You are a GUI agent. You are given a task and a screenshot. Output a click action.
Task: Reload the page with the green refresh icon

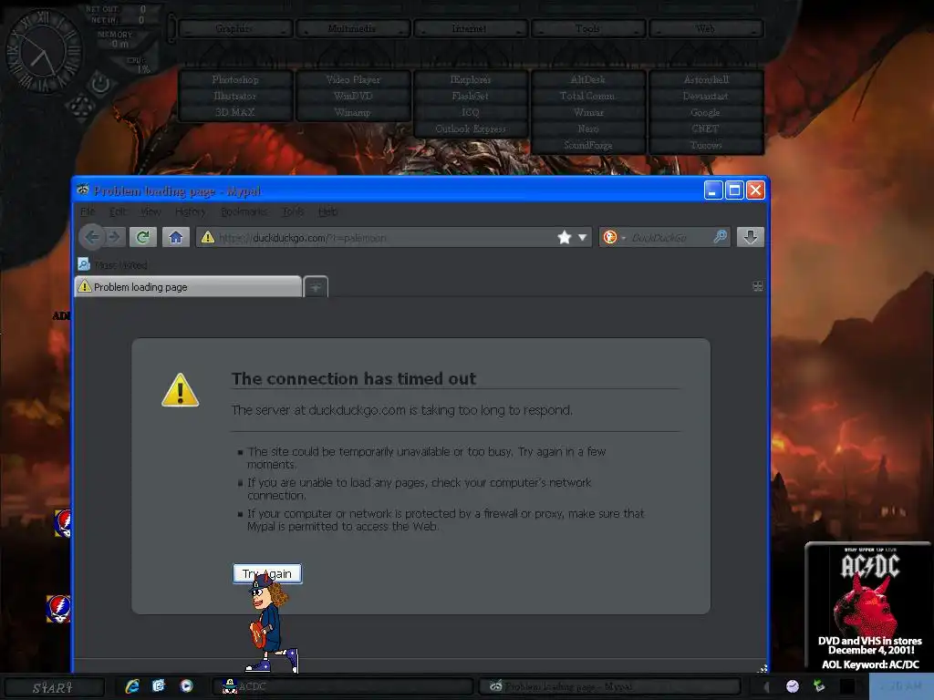point(142,238)
